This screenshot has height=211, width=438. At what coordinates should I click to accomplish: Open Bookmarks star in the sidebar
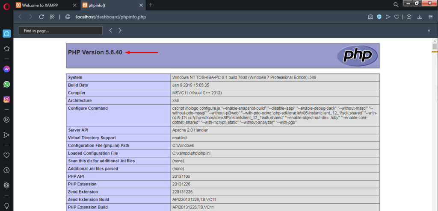click(x=7, y=49)
